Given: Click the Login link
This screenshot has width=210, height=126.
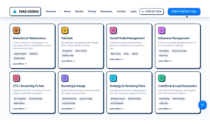Looking at the screenshot, I should click(x=133, y=12).
